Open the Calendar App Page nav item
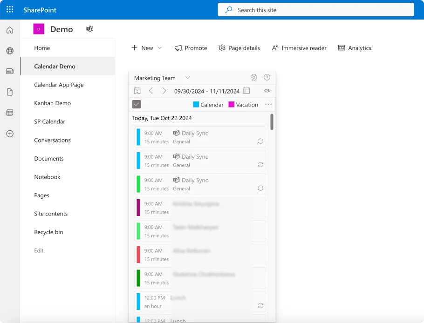The width and height of the screenshot is (424, 323). point(59,85)
